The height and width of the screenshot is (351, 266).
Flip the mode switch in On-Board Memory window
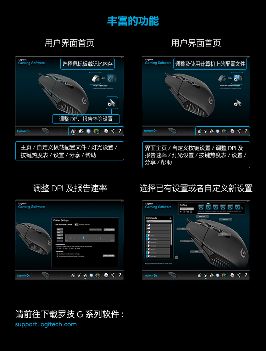pos(104,78)
